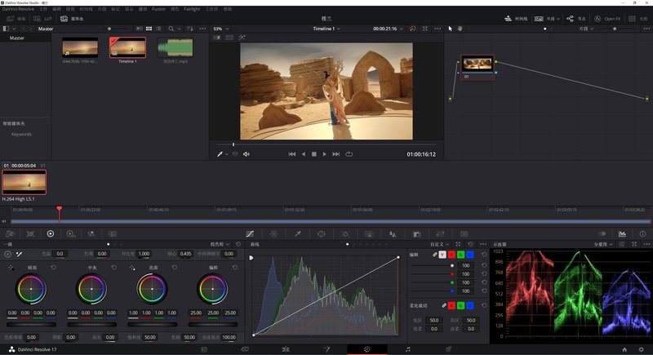Click the viewer mute speaker icon
The image size is (653, 355).
[246, 153]
